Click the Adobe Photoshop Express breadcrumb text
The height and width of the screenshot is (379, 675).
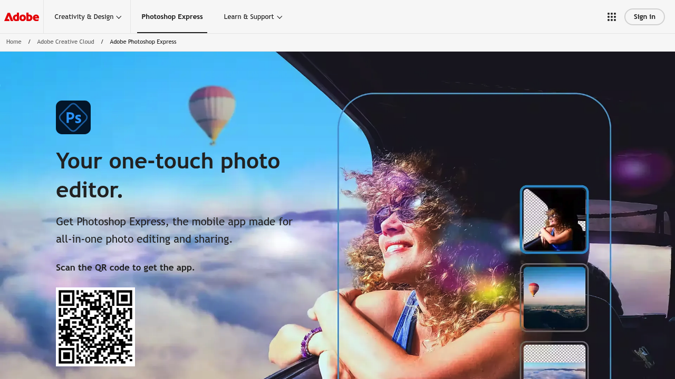pos(143,42)
